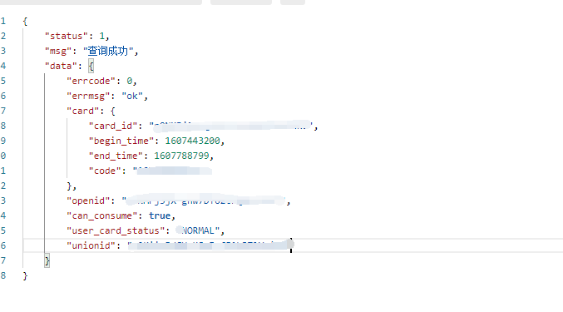563x312 pixels.
Task: Click the 查询成功 message string
Action: pyautogui.click(x=108, y=51)
